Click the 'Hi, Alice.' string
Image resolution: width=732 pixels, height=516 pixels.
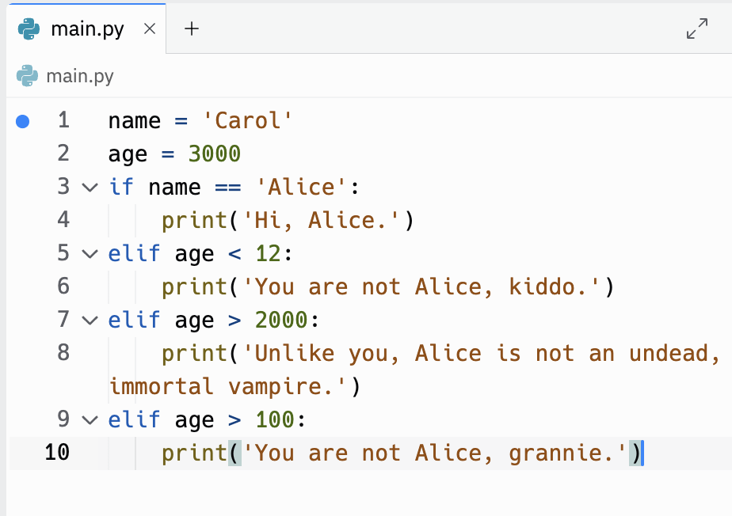click(x=321, y=220)
